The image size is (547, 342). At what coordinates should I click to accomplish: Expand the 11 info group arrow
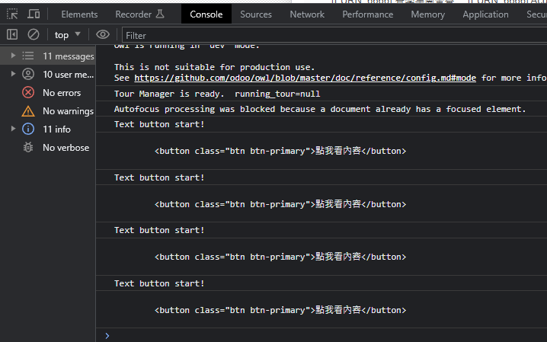point(13,129)
